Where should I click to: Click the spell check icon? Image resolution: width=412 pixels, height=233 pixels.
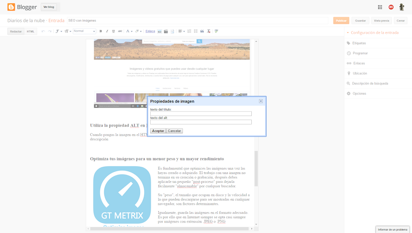(x=216, y=31)
